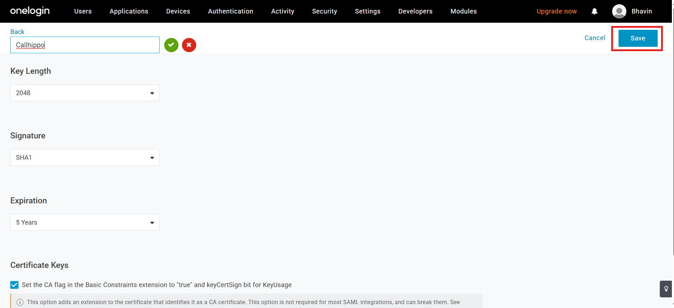Click the Certificate Keys heading text
The height and width of the screenshot is (308, 674).
pyautogui.click(x=39, y=265)
